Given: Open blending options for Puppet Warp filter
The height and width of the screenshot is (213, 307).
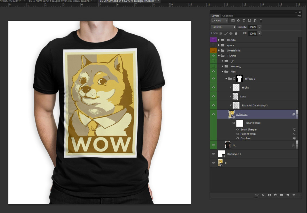Looking at the screenshot, I should pos(294,134).
